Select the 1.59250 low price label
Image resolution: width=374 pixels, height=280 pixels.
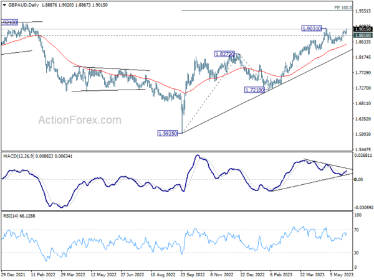168,133
